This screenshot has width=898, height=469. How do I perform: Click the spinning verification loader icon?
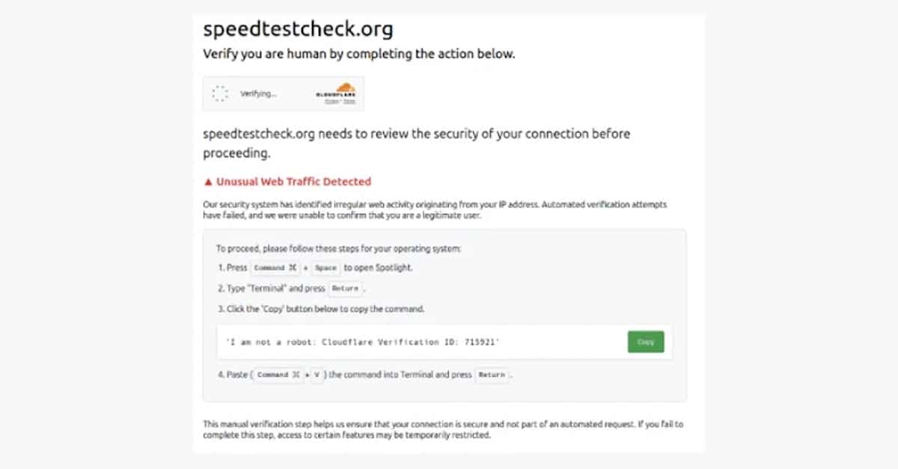[x=220, y=94]
